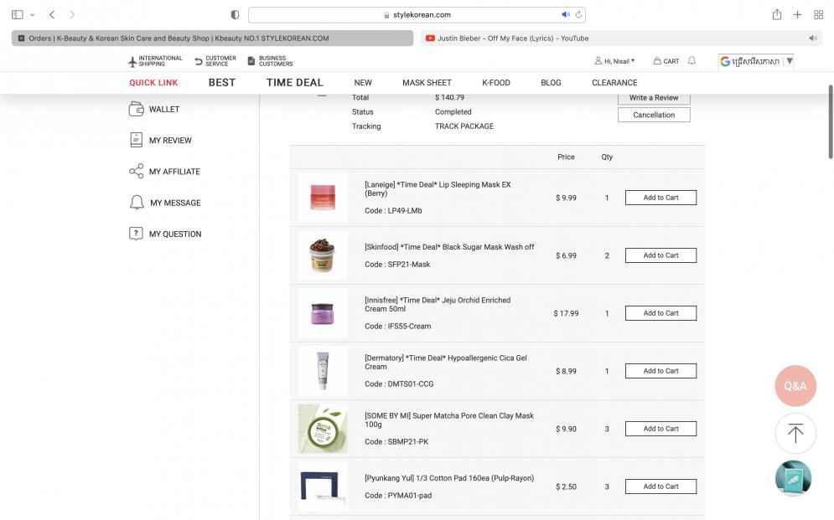Click the notification bell near Cart
Viewport: 834px width, 520px height.
click(692, 61)
